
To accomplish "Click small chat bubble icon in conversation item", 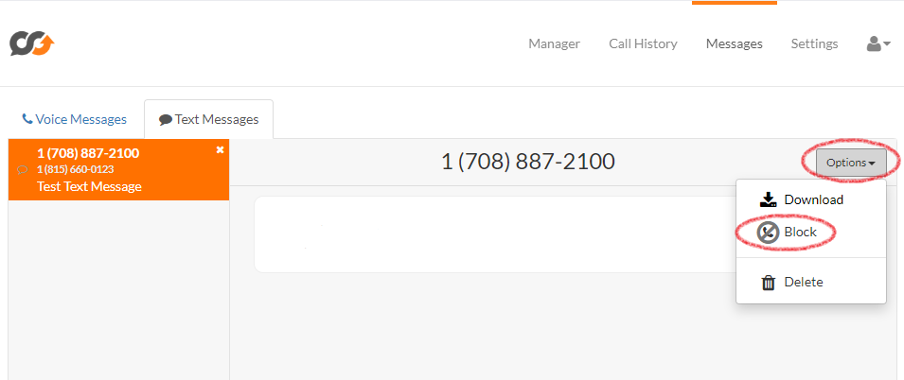I will point(23,170).
